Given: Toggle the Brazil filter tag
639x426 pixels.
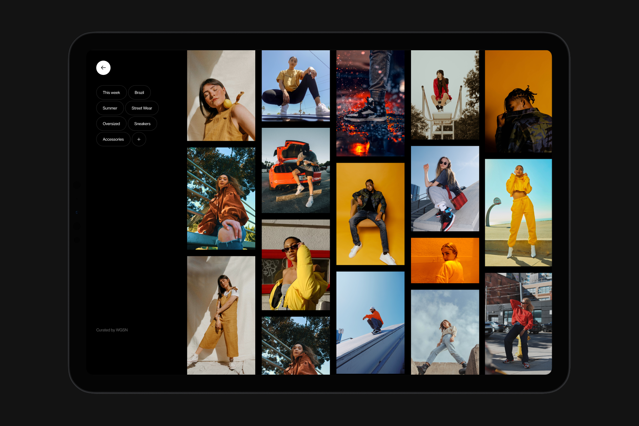Looking at the screenshot, I should (139, 93).
